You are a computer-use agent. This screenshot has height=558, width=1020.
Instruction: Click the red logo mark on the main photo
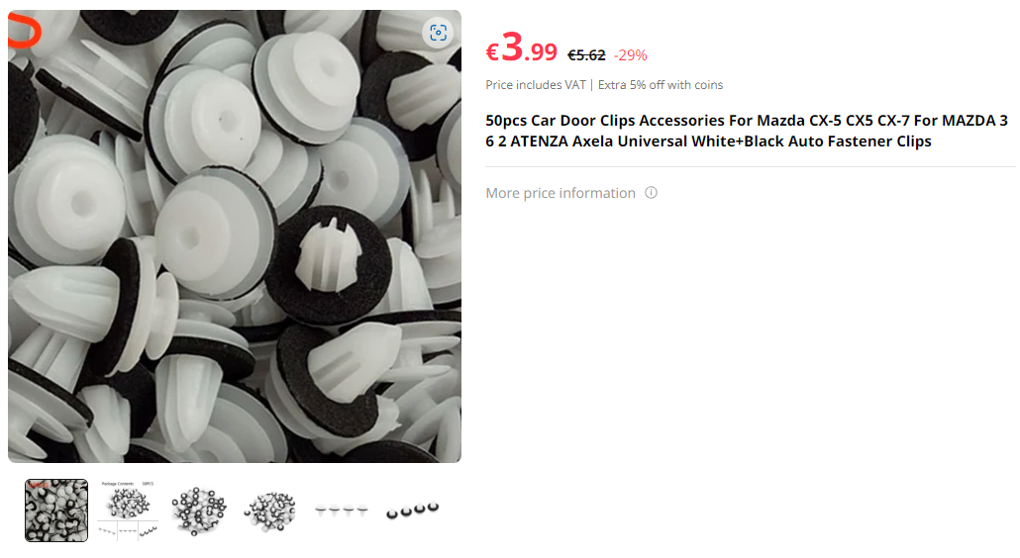25,33
